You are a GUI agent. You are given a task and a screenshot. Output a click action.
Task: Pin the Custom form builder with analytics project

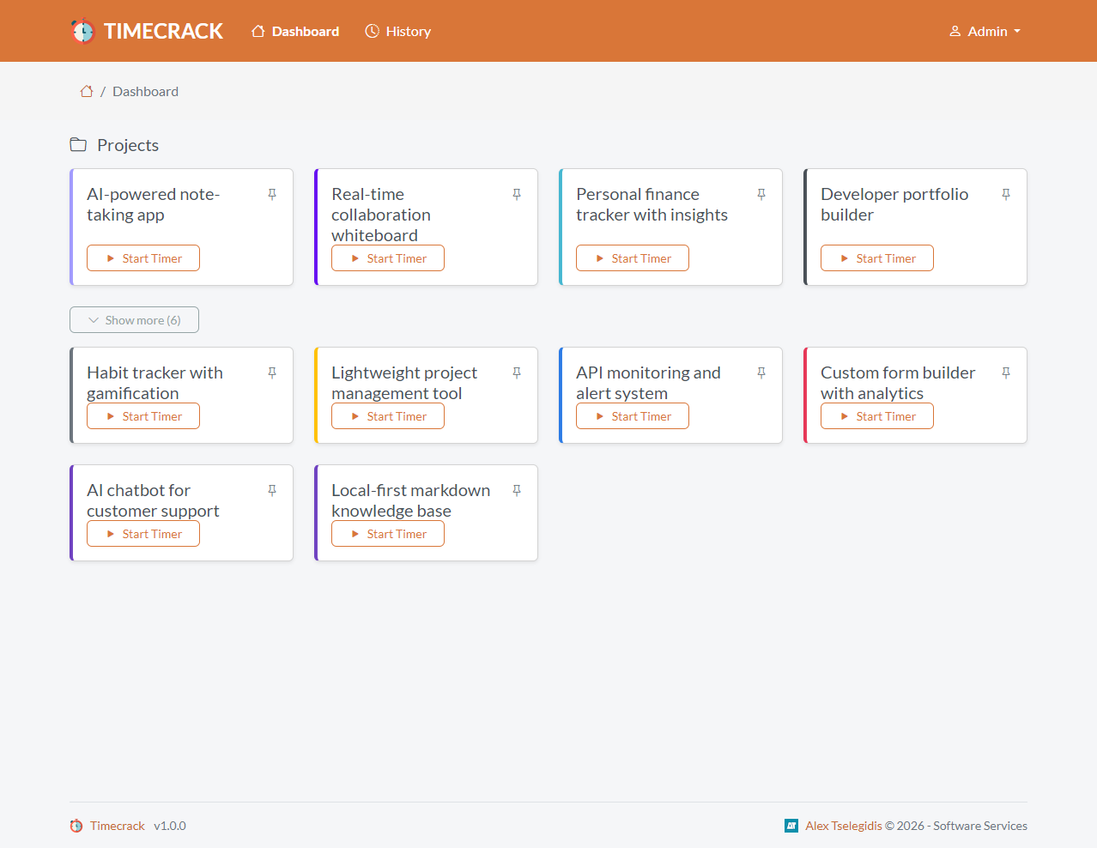(x=1006, y=373)
